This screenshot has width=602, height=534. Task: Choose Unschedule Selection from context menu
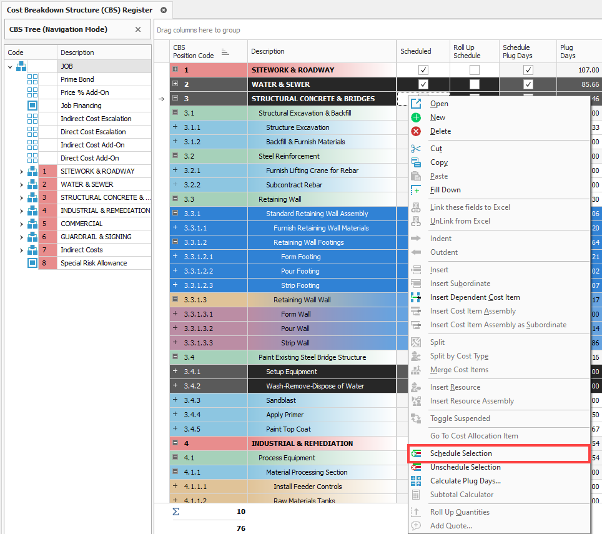coord(465,467)
